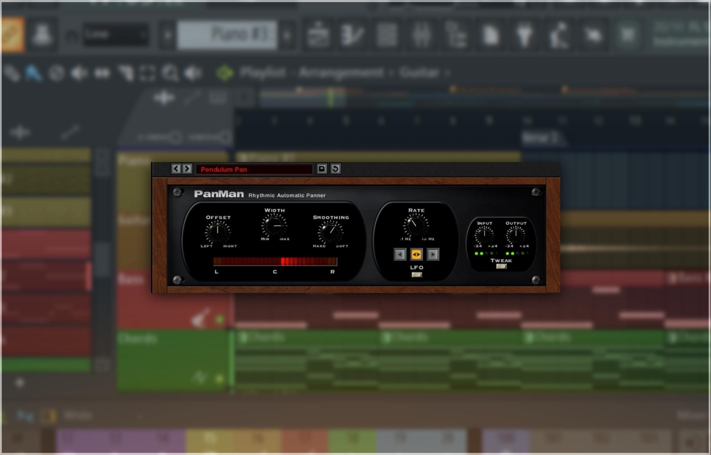Go to previous PanMan preset arrow
The height and width of the screenshot is (455, 711).
tap(176, 169)
